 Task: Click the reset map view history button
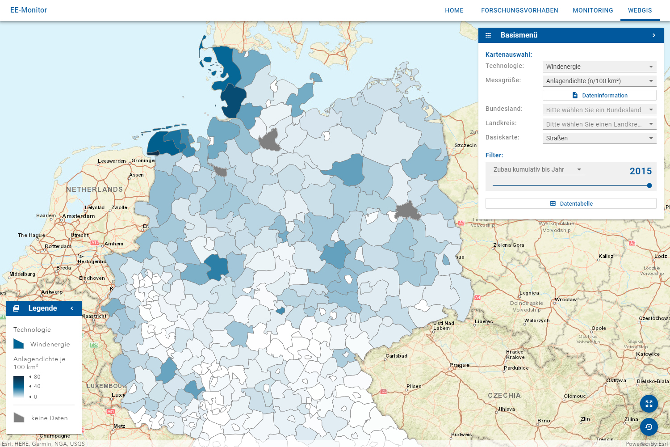click(649, 427)
